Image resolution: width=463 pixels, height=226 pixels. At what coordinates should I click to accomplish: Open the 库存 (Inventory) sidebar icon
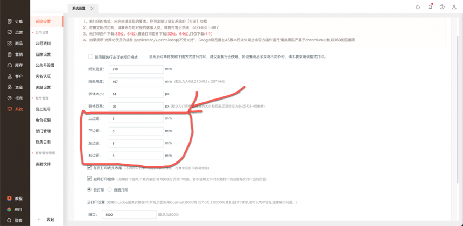10,65
